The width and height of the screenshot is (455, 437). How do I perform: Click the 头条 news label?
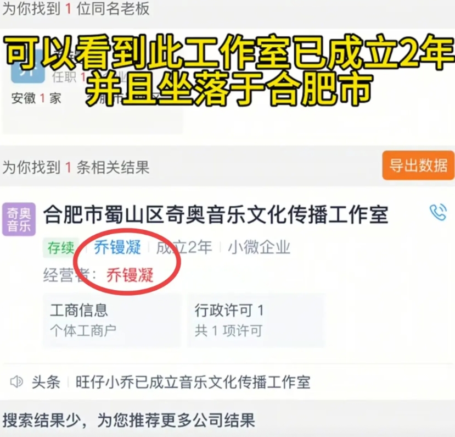tap(46, 382)
